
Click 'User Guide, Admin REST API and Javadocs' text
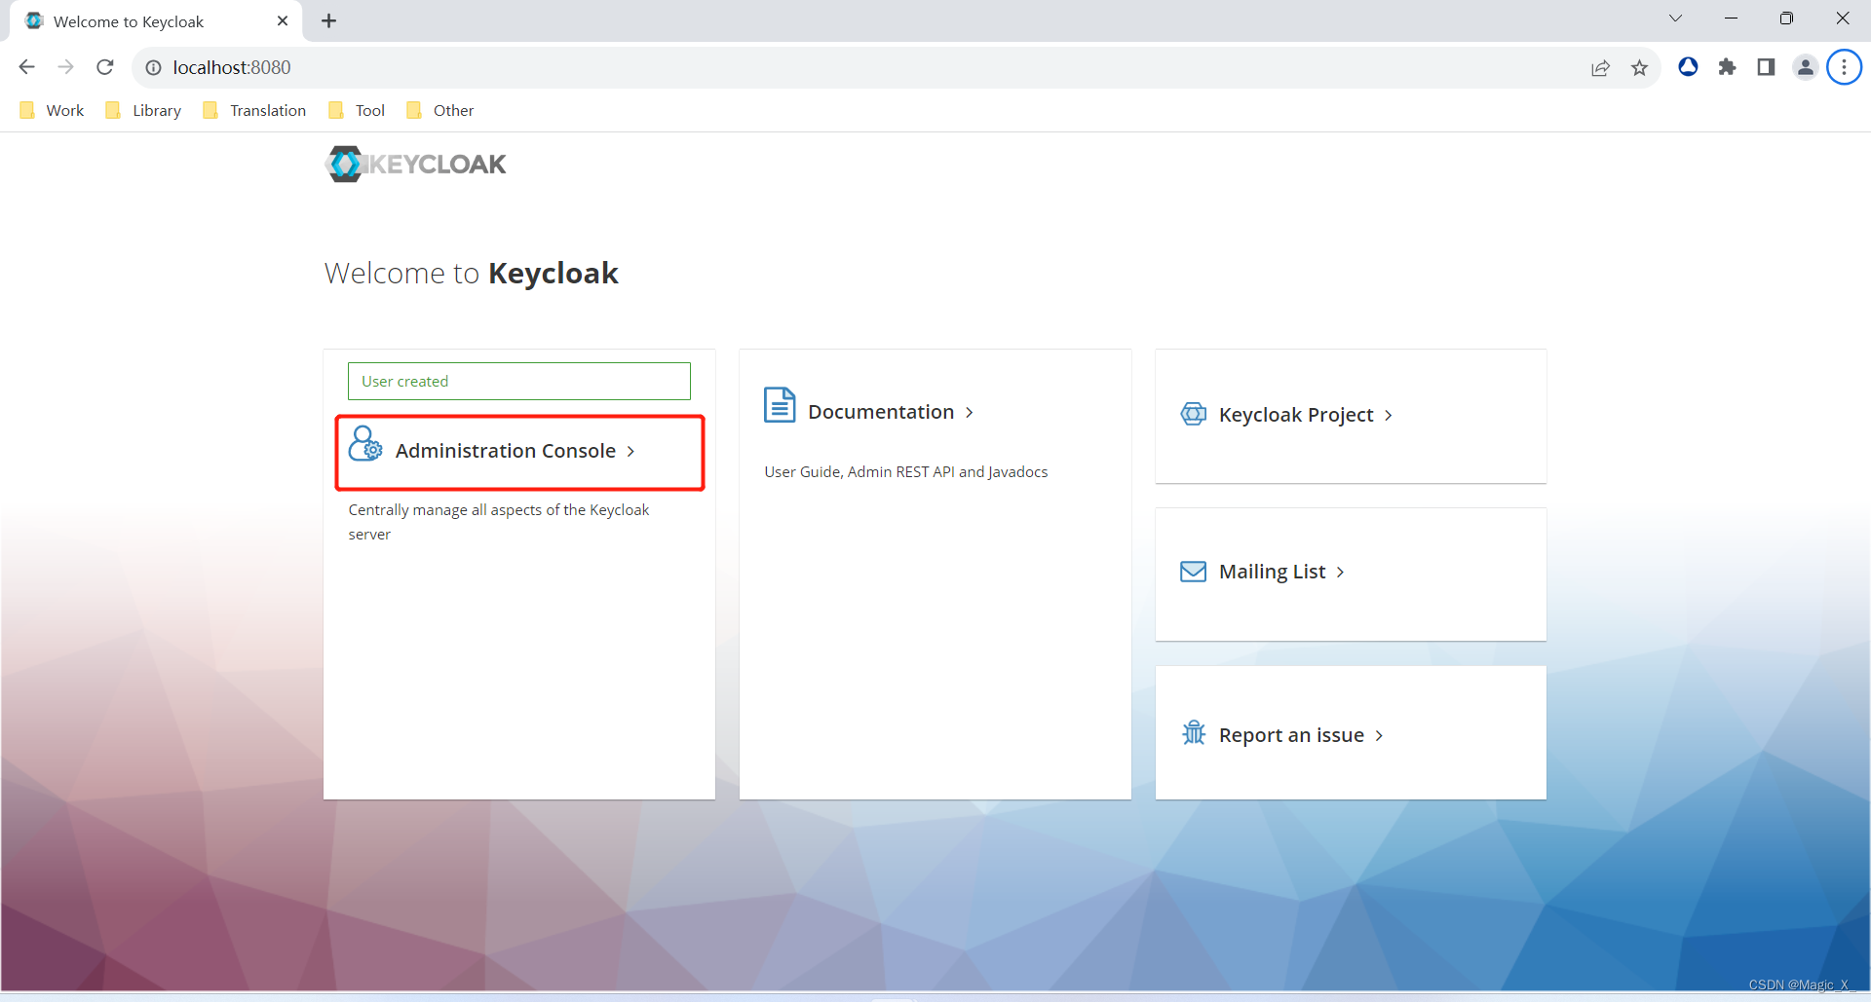pos(906,472)
